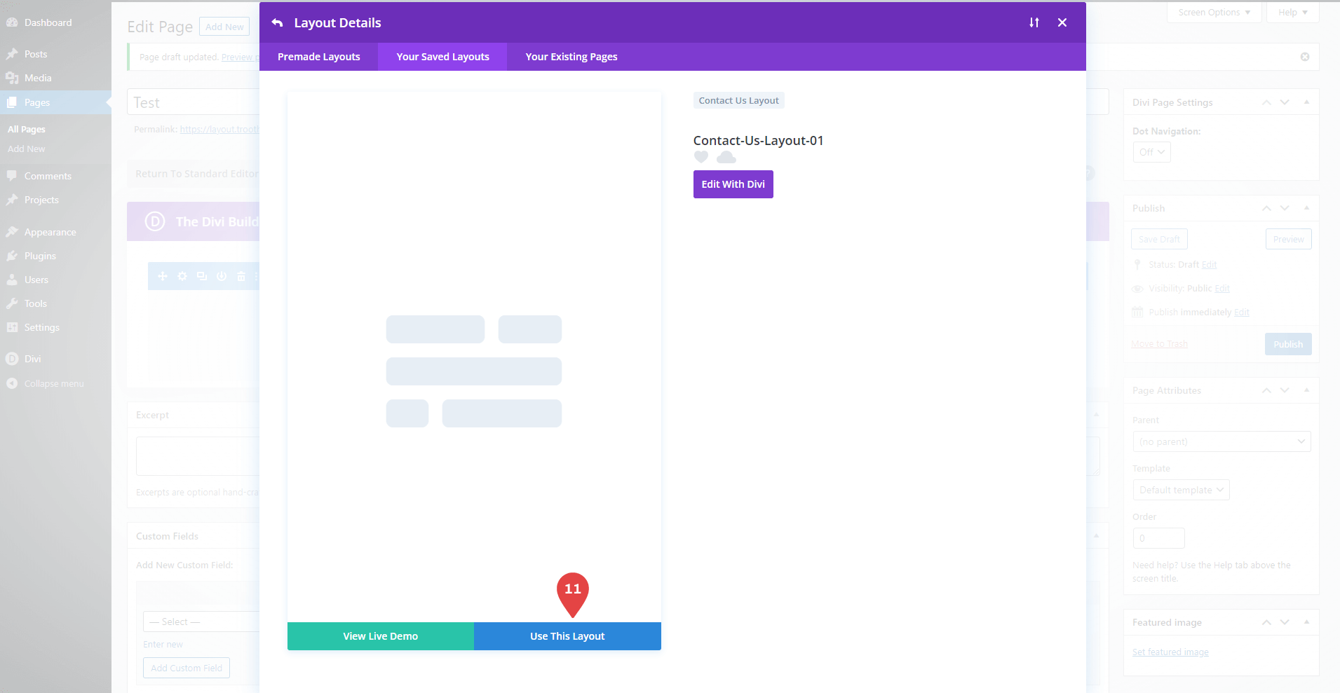This screenshot has width=1340, height=693.
Task: Click the Media icon in sidebar
Action: coord(12,78)
